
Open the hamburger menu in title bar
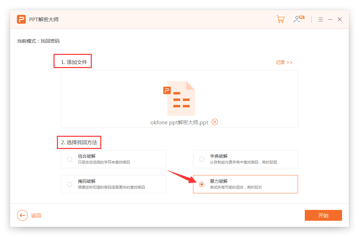click(321, 20)
